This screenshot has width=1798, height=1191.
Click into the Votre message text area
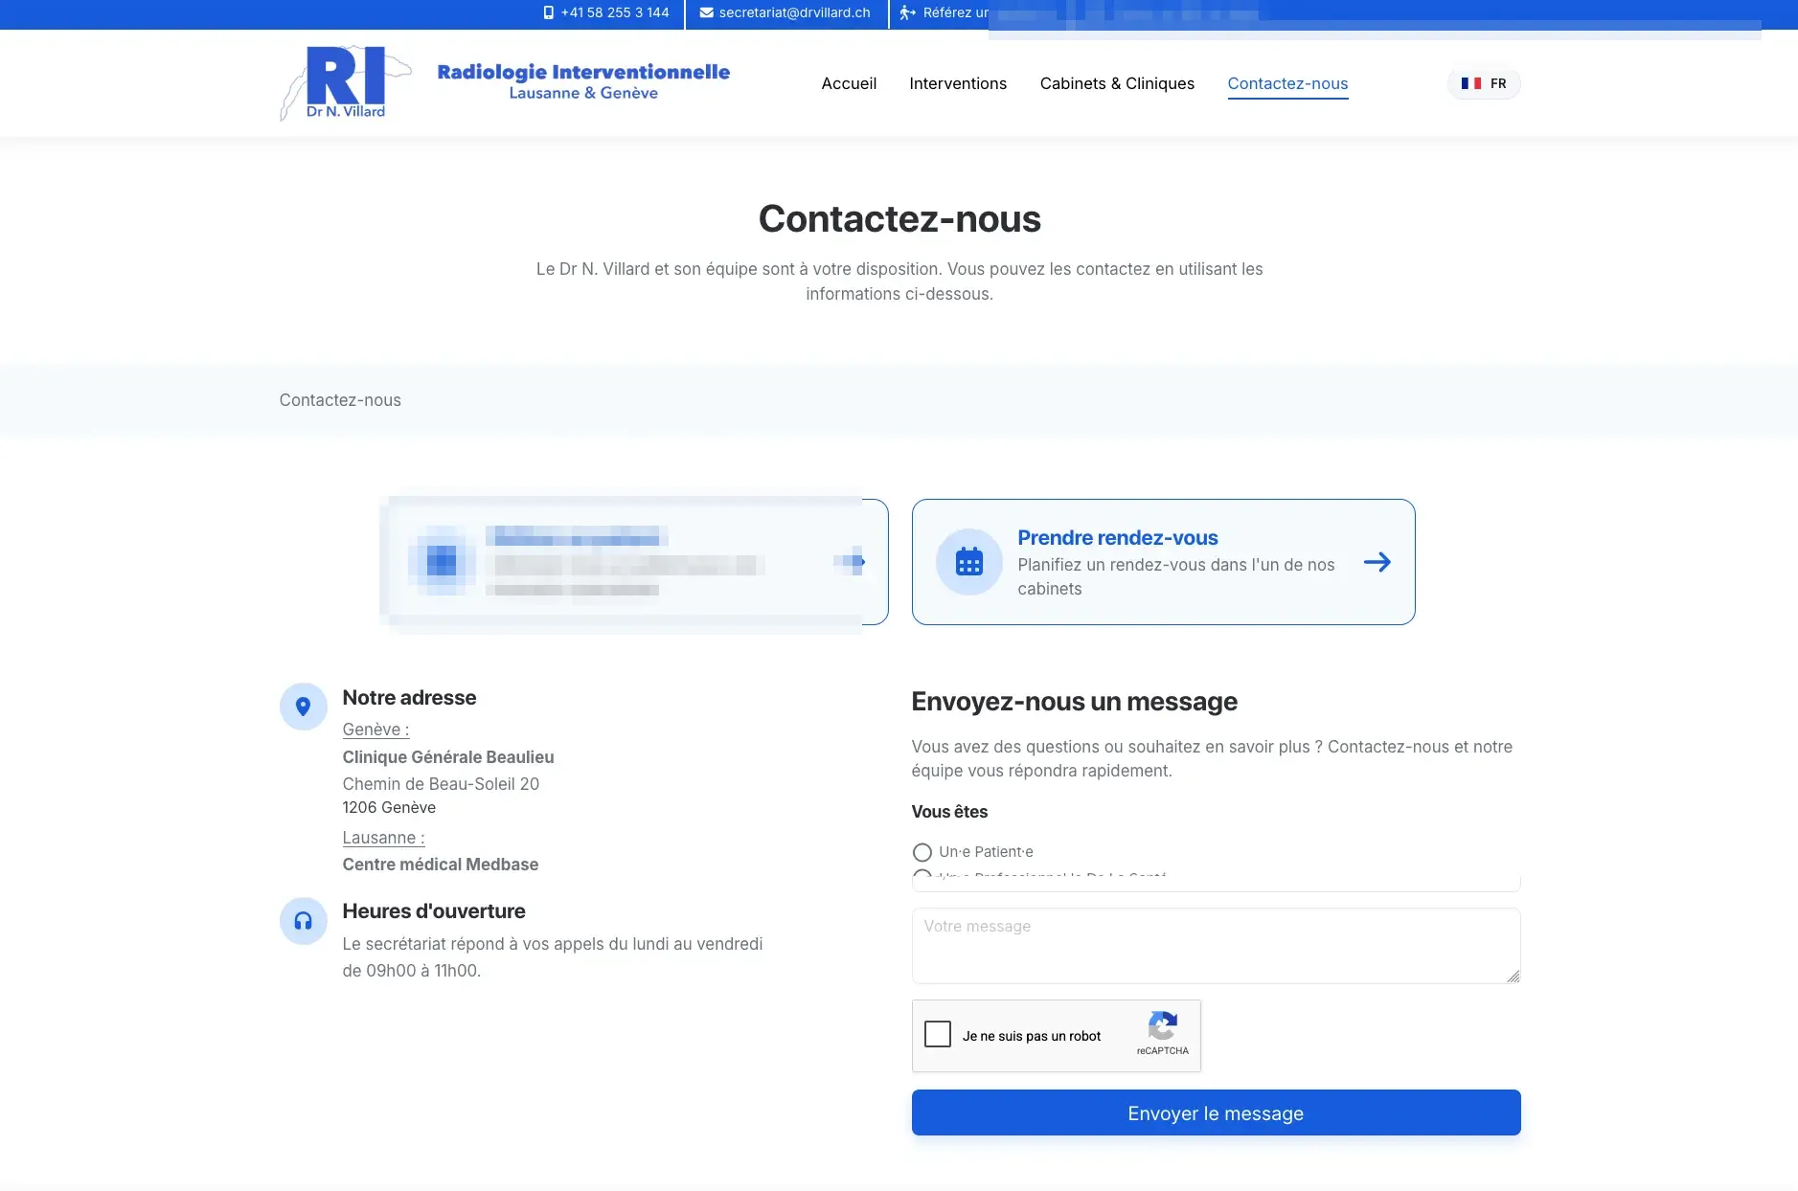point(1216,946)
